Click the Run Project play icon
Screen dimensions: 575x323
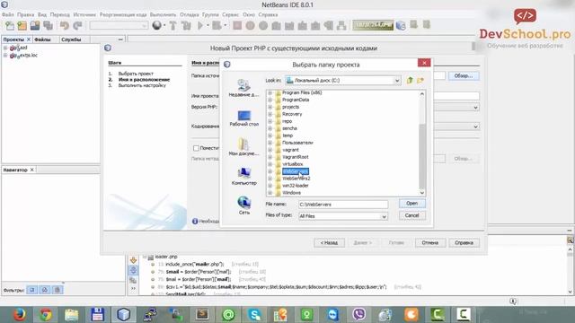pos(200,26)
